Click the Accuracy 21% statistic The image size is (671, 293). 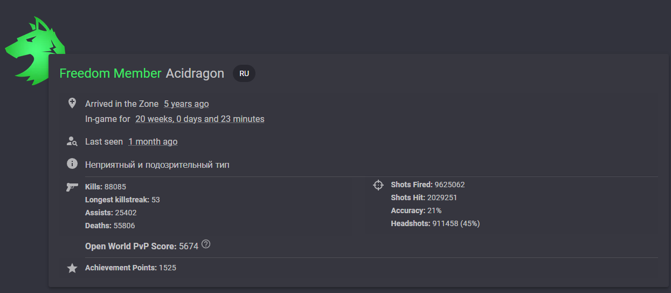416,210
